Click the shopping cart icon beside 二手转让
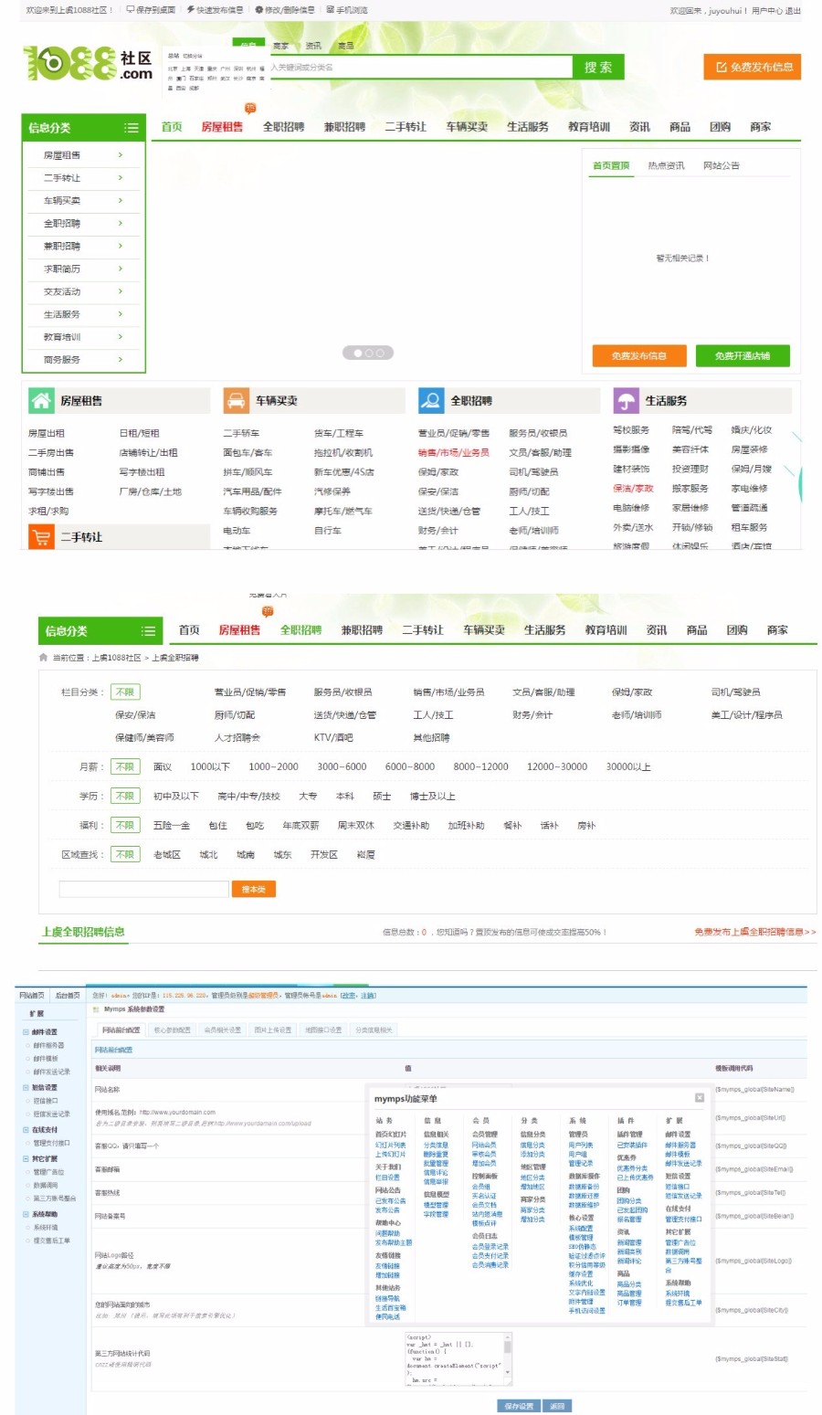Image resolution: width=822 pixels, height=1415 pixels. [43, 539]
